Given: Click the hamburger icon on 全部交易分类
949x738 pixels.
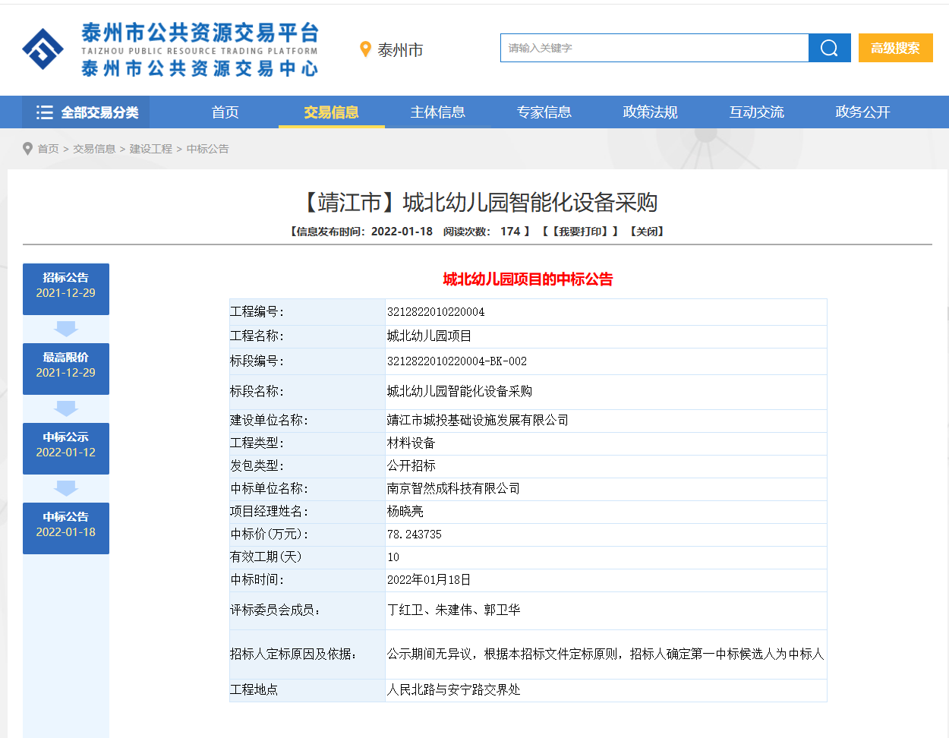Looking at the screenshot, I should pyautogui.click(x=45, y=112).
